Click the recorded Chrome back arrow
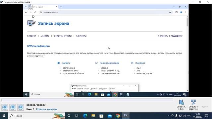212x119 pixels. (26, 12)
